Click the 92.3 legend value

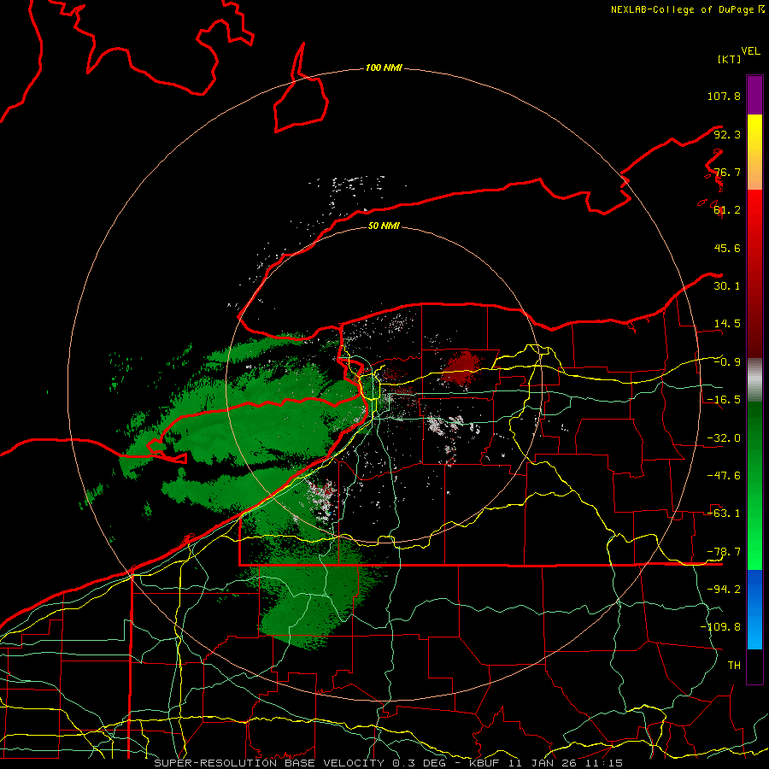click(727, 134)
